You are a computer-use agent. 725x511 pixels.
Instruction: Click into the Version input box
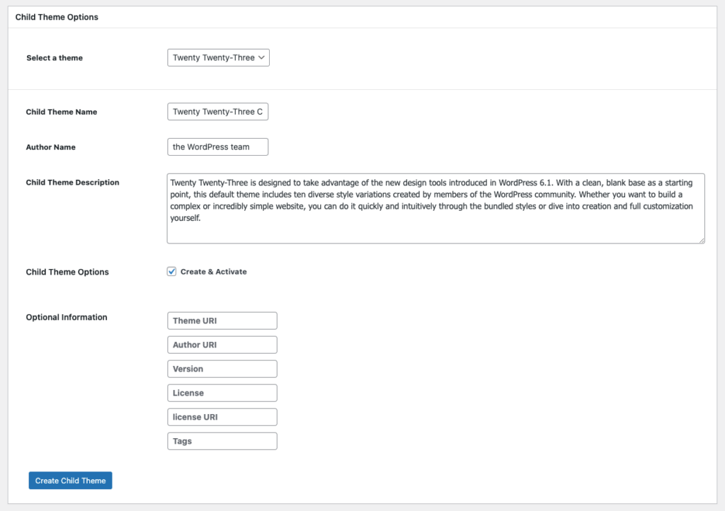click(222, 368)
